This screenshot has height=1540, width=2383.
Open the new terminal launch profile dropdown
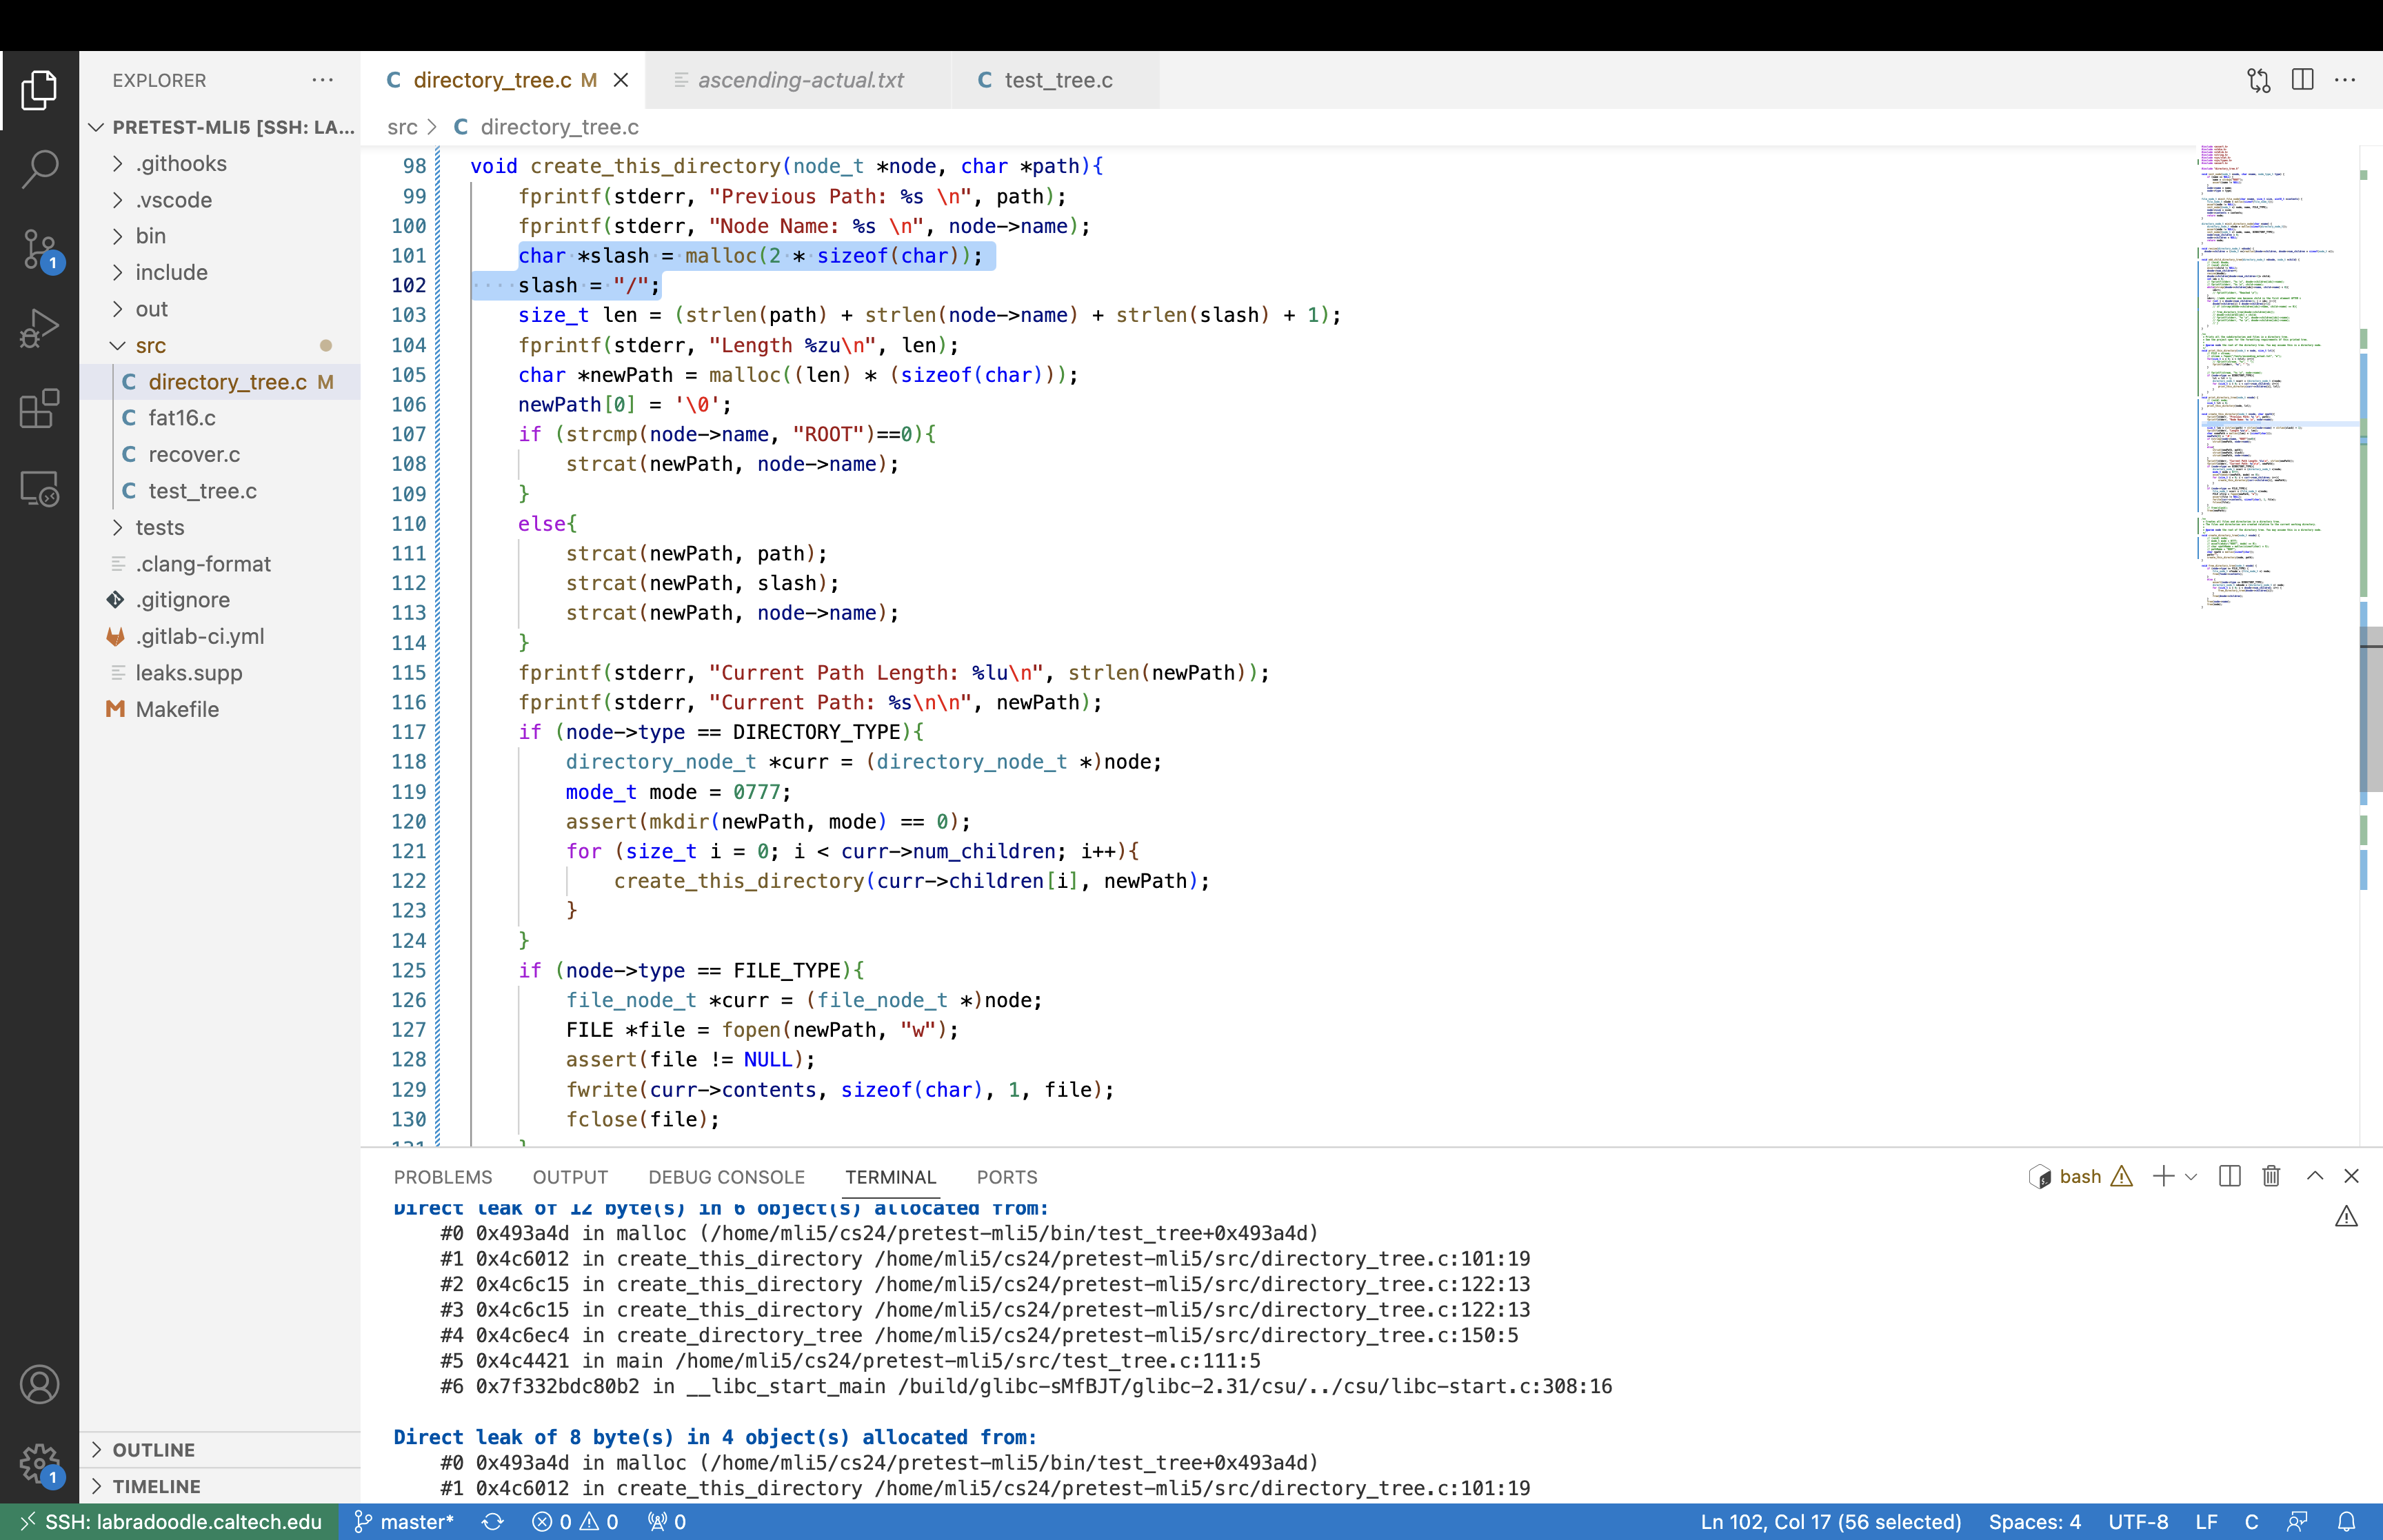coord(2191,1176)
